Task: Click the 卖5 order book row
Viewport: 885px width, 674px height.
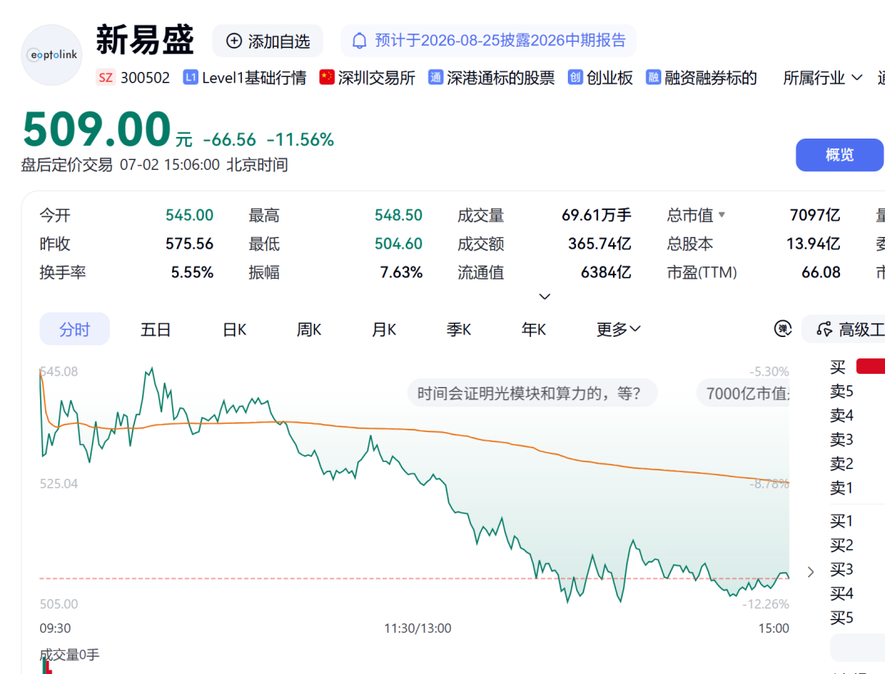Action: tap(857, 391)
